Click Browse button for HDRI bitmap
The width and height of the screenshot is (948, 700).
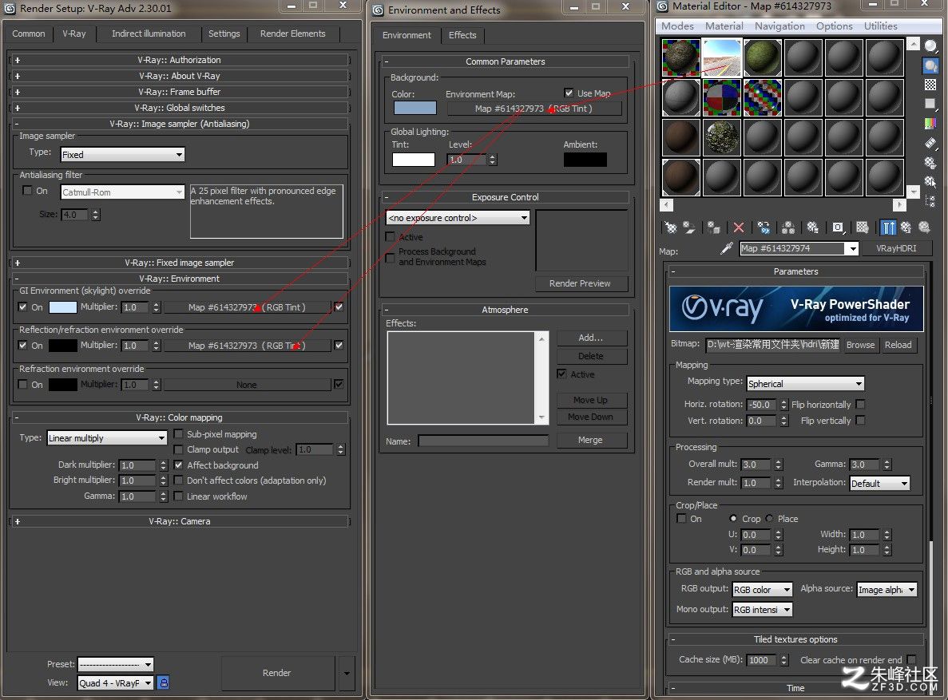pos(860,345)
